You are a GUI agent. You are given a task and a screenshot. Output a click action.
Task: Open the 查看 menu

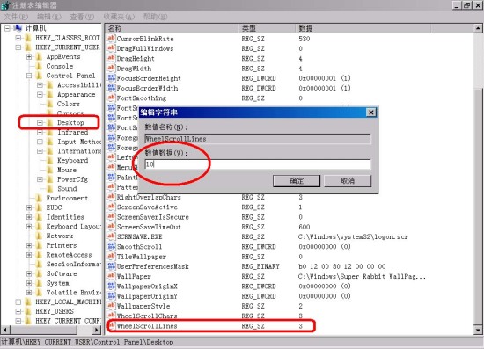click(82, 17)
